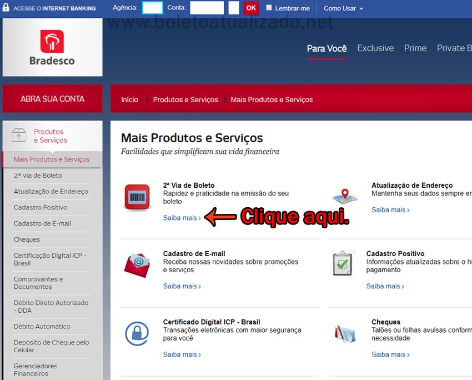Click the lock icon beside ACESSE O INTERNET BANKING
The image size is (472, 380).
pyautogui.click(x=7, y=8)
